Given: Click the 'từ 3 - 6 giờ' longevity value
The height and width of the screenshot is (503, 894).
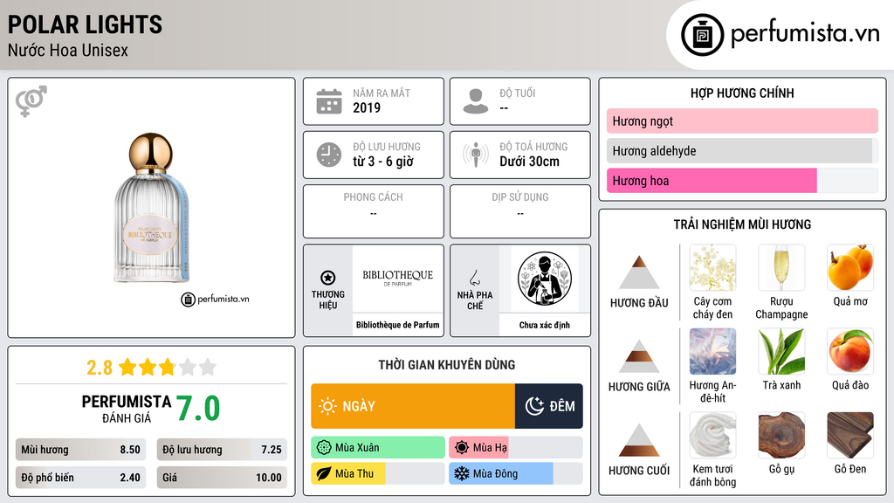Looking at the screenshot, I should 382,162.
